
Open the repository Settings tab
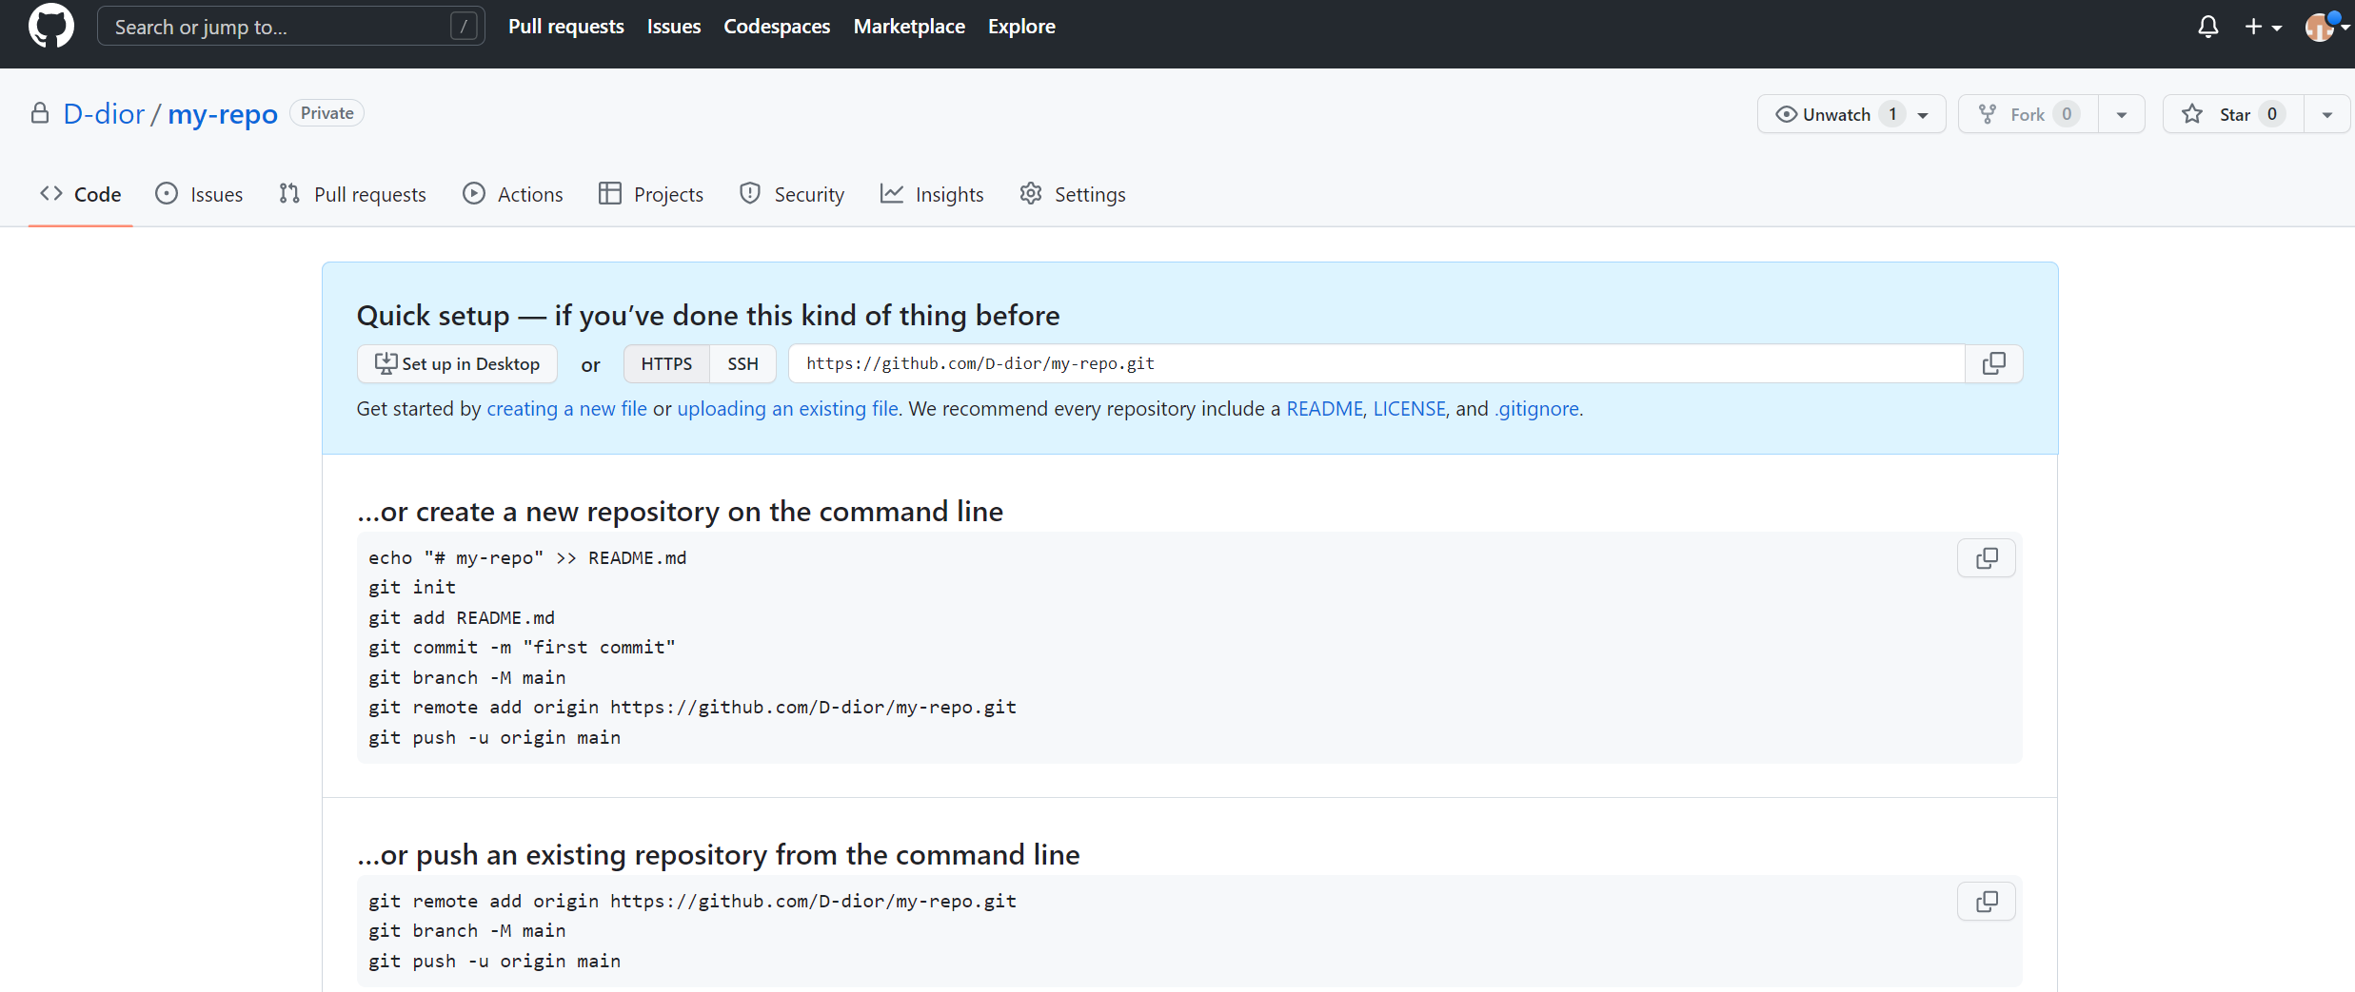point(1072,194)
